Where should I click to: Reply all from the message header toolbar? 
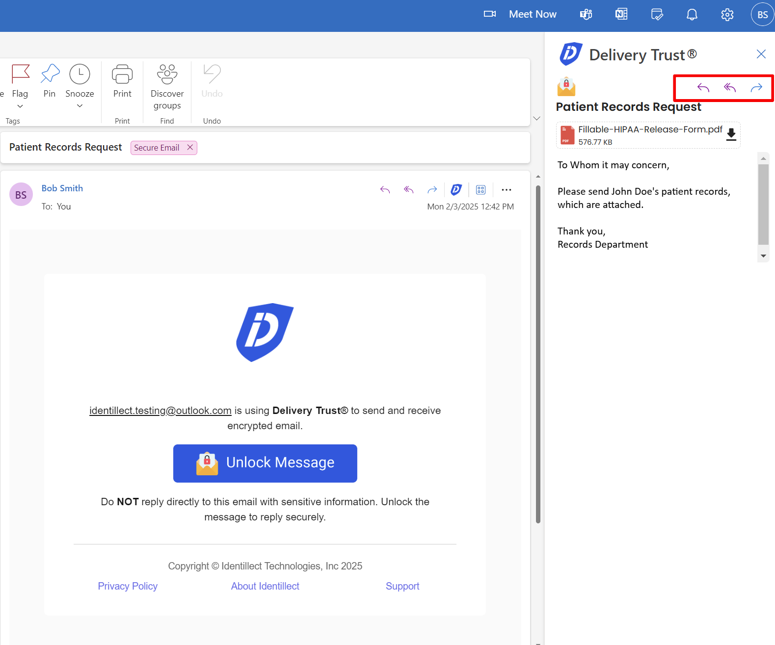click(409, 190)
